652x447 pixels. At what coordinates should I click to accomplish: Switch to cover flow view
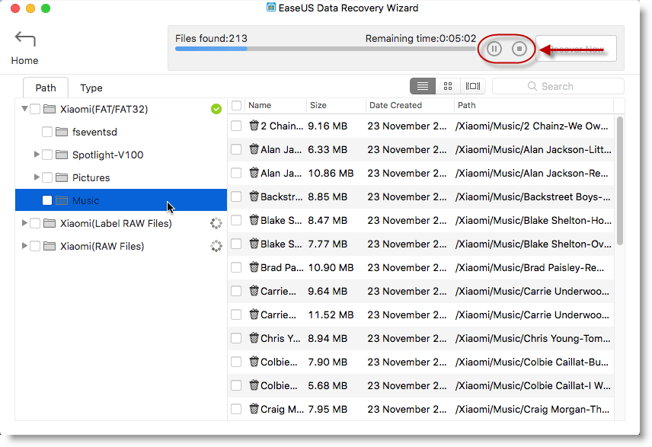click(473, 86)
